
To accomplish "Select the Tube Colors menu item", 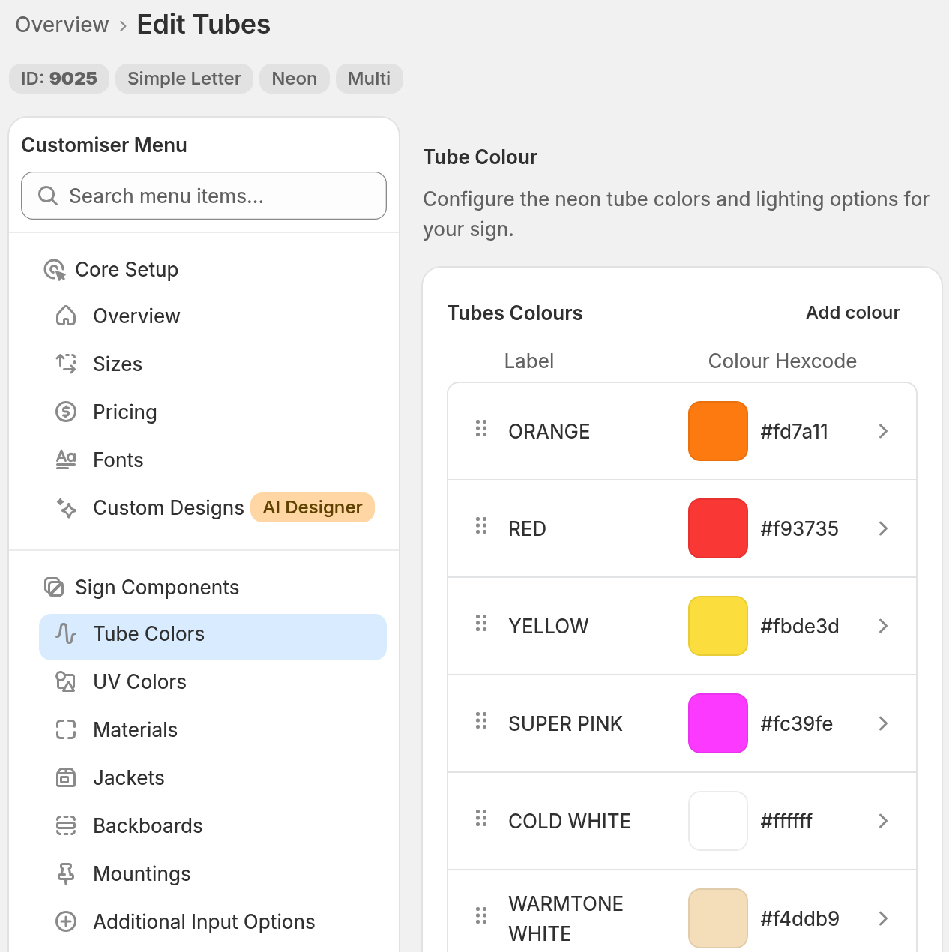I will click(213, 637).
